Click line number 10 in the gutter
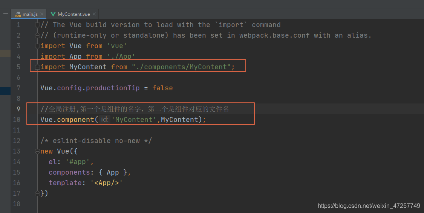The height and width of the screenshot is (213, 424). 17,120
